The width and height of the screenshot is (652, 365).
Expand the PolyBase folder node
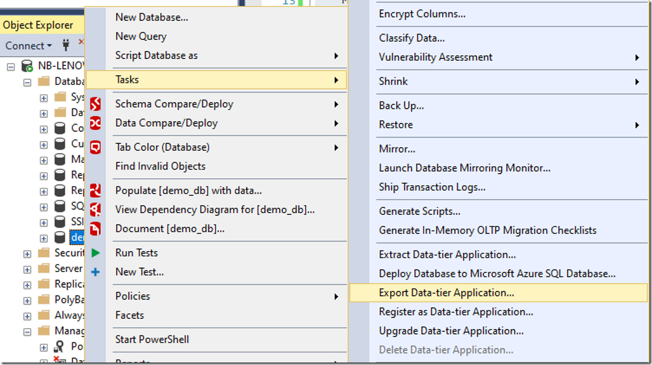(x=27, y=300)
